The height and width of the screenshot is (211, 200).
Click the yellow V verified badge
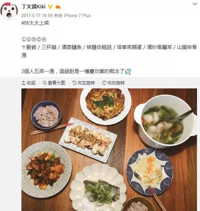[51, 7]
